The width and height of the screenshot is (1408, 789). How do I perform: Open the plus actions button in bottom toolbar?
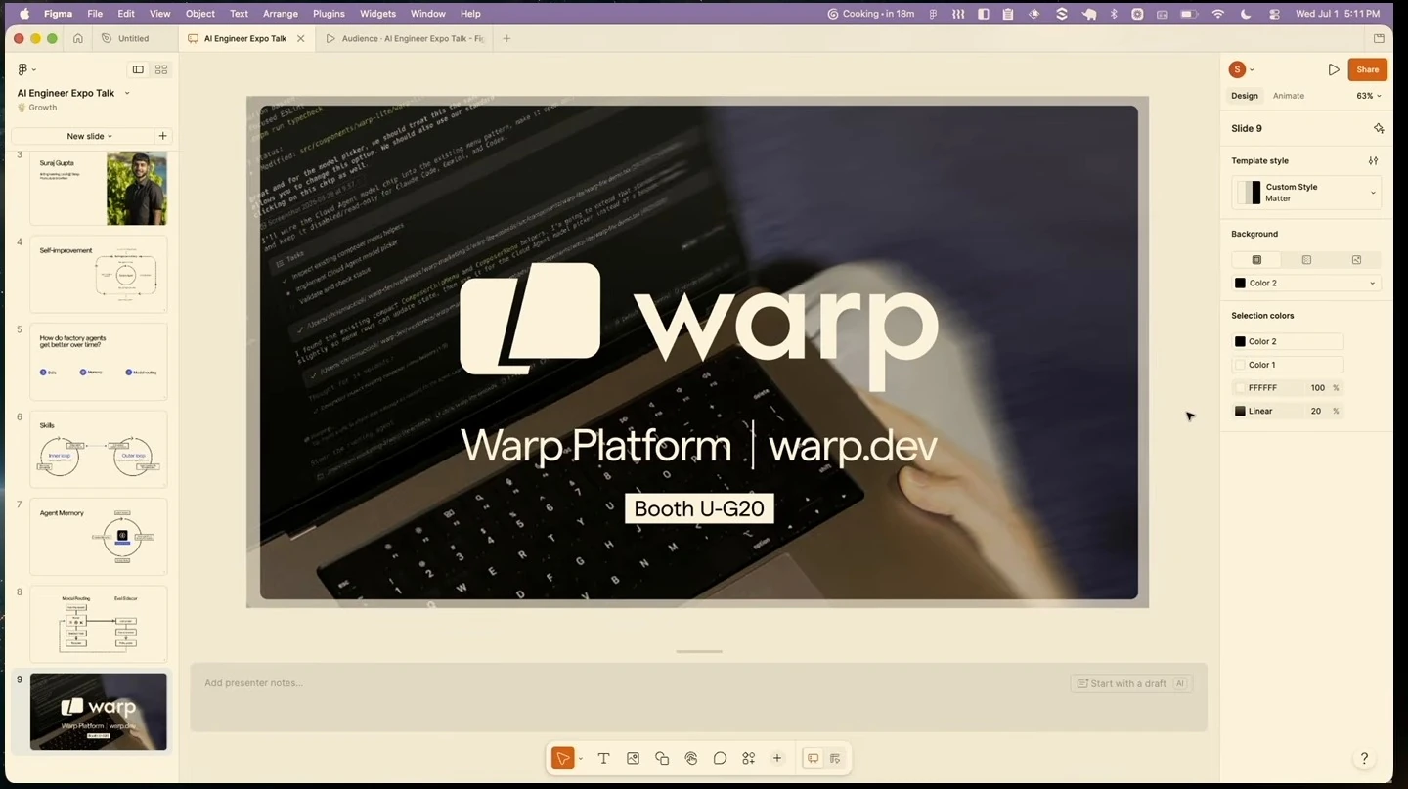pos(777,758)
